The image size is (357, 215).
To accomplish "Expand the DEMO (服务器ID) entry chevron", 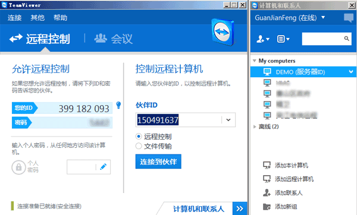I will coord(351,72).
